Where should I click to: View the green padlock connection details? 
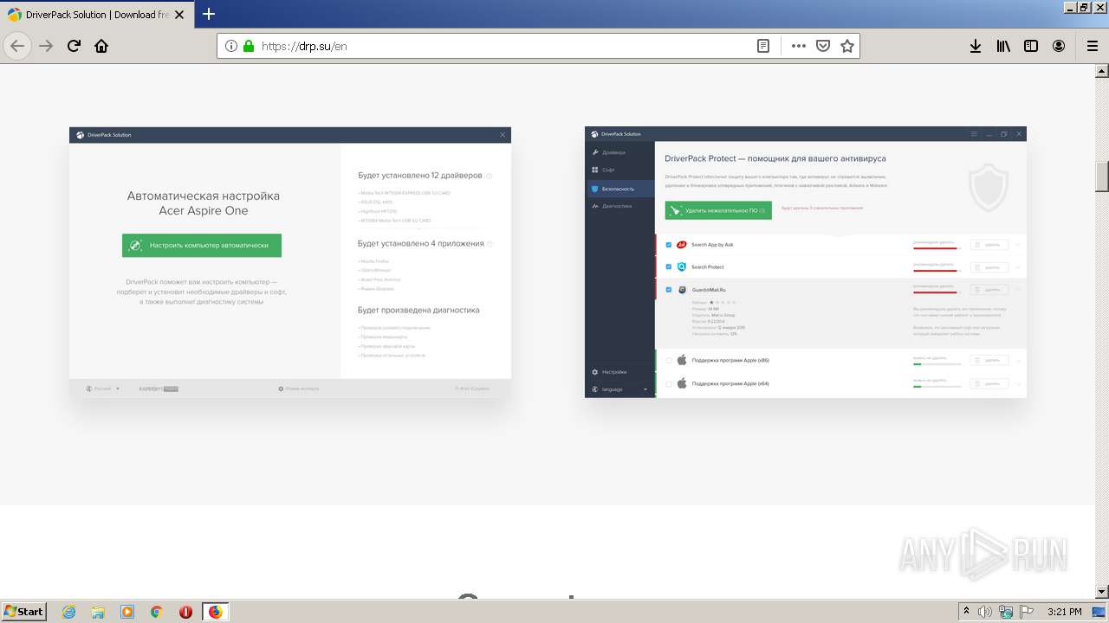[x=249, y=46]
